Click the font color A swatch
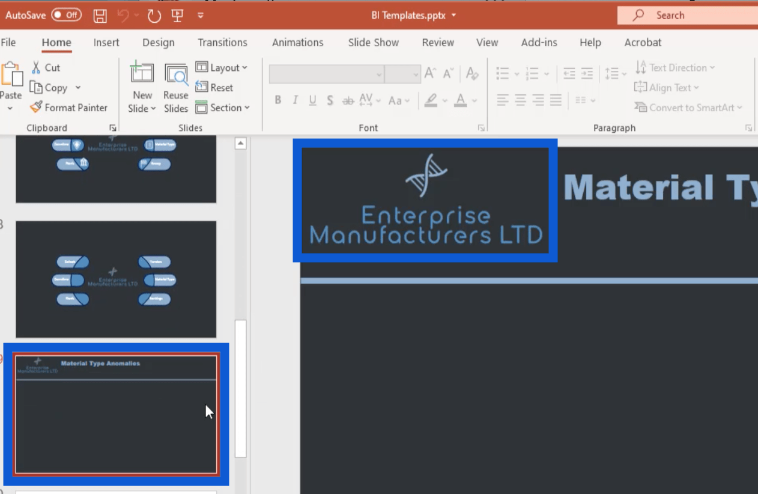This screenshot has width=758, height=494. [x=461, y=100]
